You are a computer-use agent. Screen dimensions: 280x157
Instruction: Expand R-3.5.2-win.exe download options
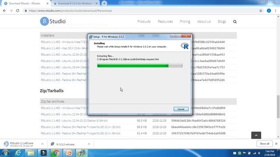click(x=89, y=144)
